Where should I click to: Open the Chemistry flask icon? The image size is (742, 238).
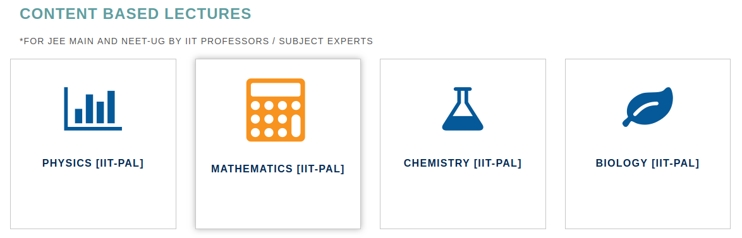coord(463,109)
